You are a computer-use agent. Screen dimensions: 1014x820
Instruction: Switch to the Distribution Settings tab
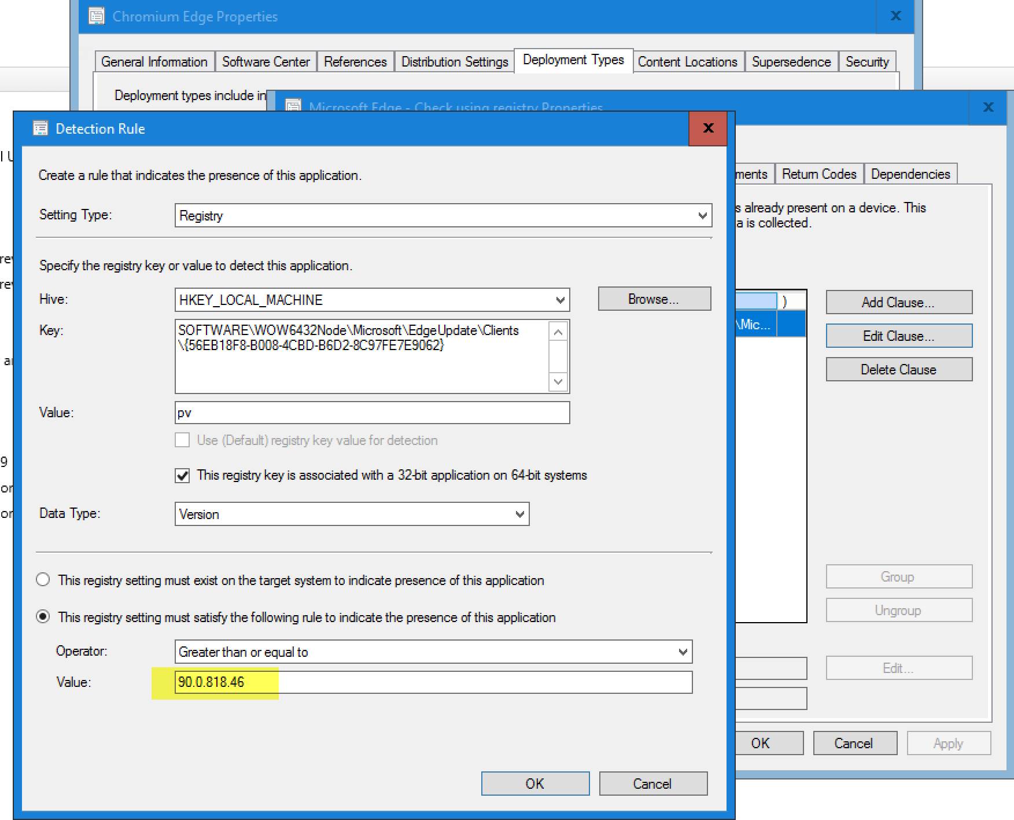pos(455,62)
